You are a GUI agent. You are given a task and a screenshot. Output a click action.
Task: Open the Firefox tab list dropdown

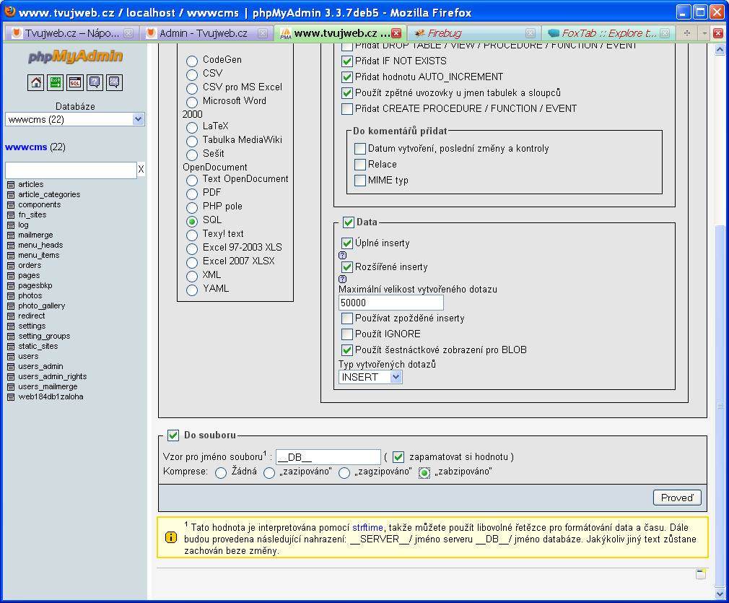click(x=704, y=33)
